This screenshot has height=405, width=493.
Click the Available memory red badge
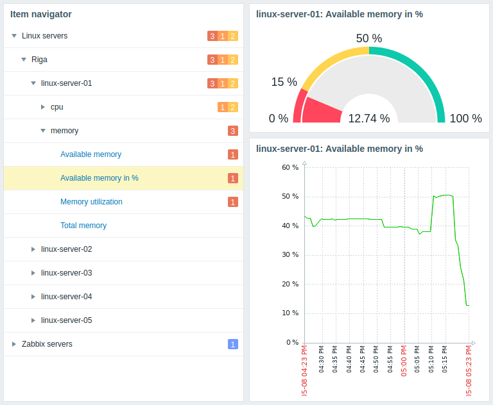(233, 154)
